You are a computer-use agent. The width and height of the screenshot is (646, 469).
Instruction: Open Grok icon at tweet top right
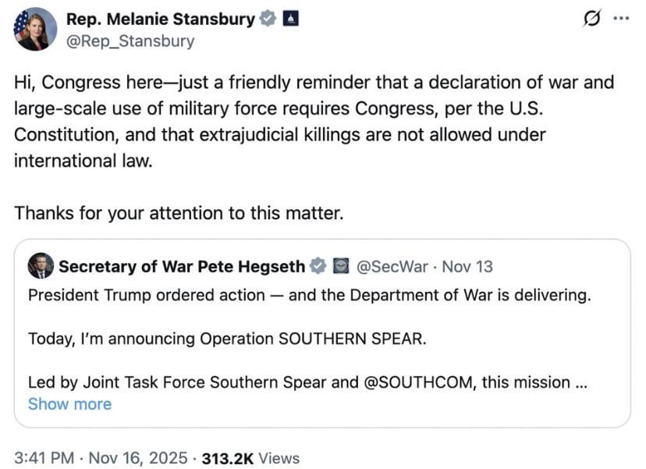click(593, 19)
